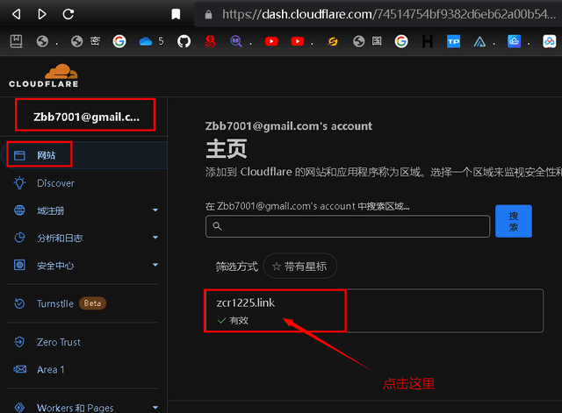Click the blue 搜索 button

pos(513,222)
